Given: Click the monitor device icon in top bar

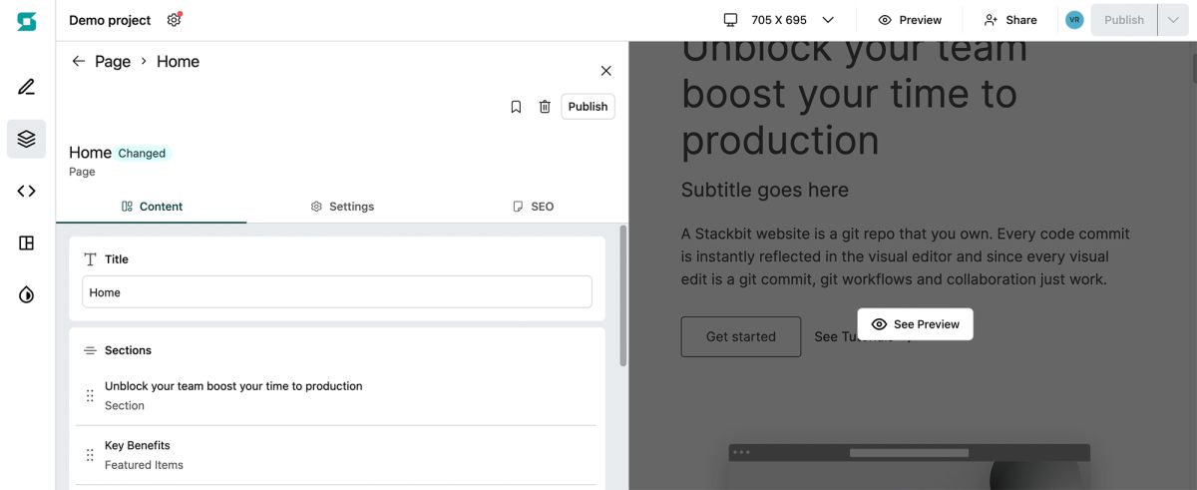Looking at the screenshot, I should [x=731, y=20].
